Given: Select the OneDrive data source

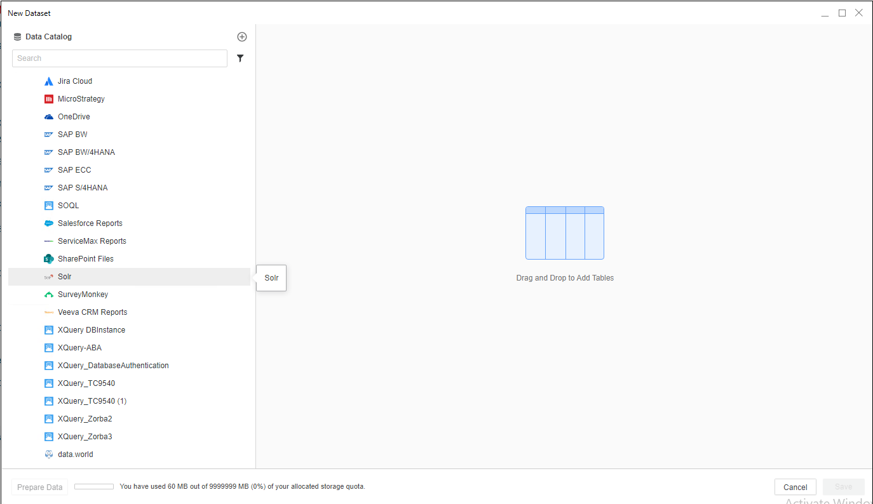Looking at the screenshot, I should tap(129, 117).
